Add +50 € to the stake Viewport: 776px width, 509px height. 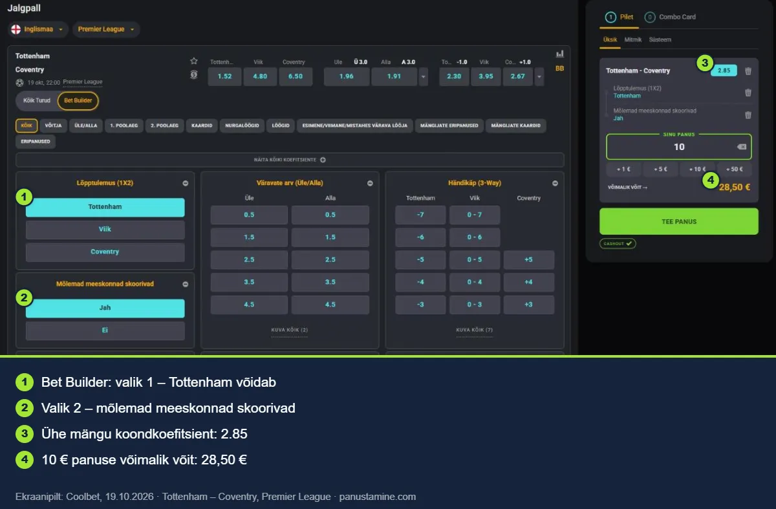pyautogui.click(x=735, y=169)
